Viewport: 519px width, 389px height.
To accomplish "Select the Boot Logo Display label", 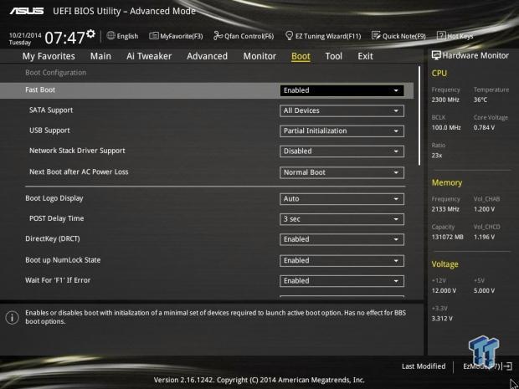I will tap(54, 198).
